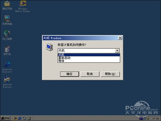The height and width of the screenshot is (121, 161).
Task: Click the combo box field showing 关机
Action: 86,51
